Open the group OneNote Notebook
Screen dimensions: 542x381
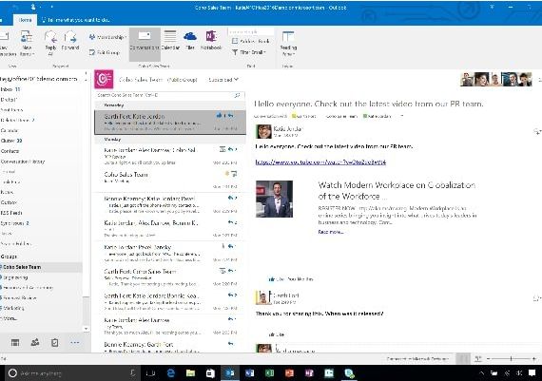211,41
